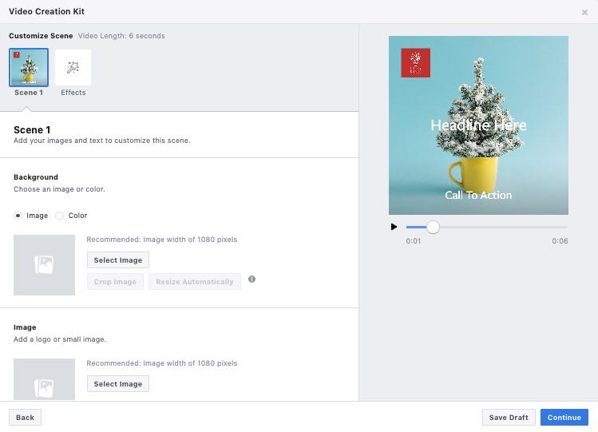Screen dimensions: 598x432
Task: Close the Video Creation Kit dialog
Action: (584, 13)
